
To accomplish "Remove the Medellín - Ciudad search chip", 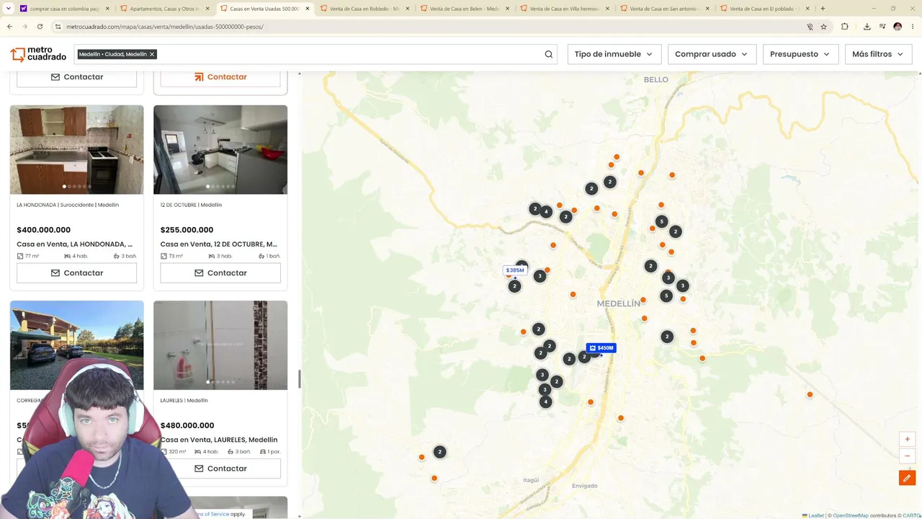I will (x=152, y=54).
